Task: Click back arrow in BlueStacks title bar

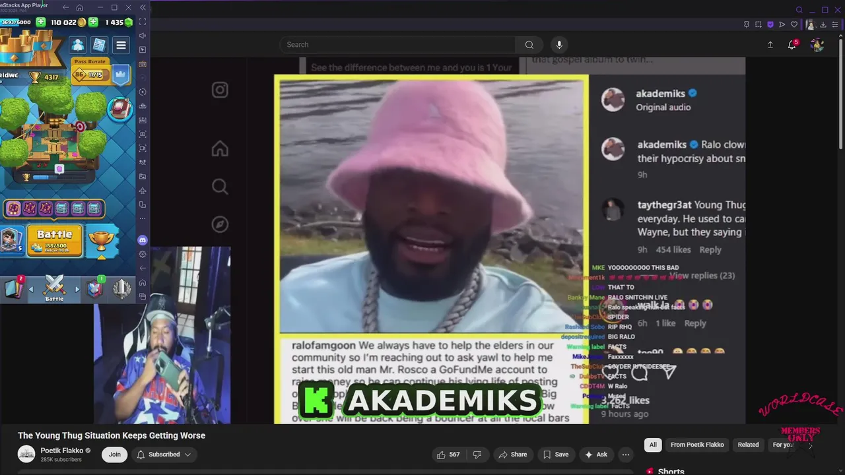Action: [x=65, y=7]
